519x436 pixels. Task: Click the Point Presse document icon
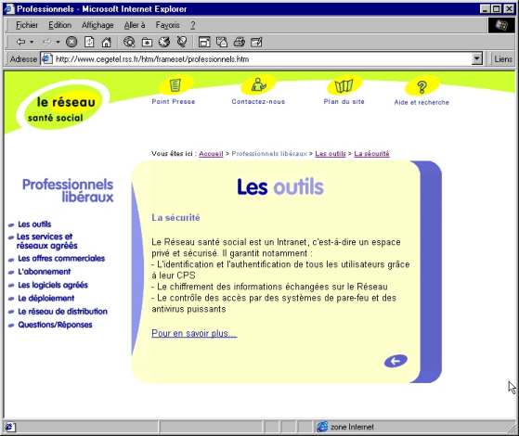pos(175,85)
